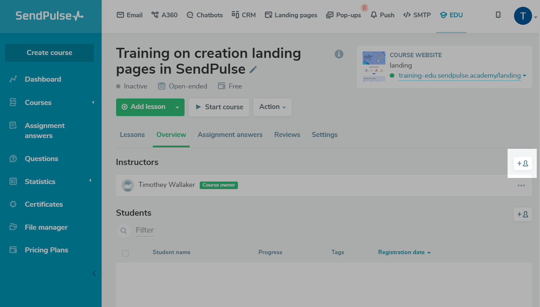Click the Statistics sidebar icon
The image size is (540, 307).
tap(13, 182)
